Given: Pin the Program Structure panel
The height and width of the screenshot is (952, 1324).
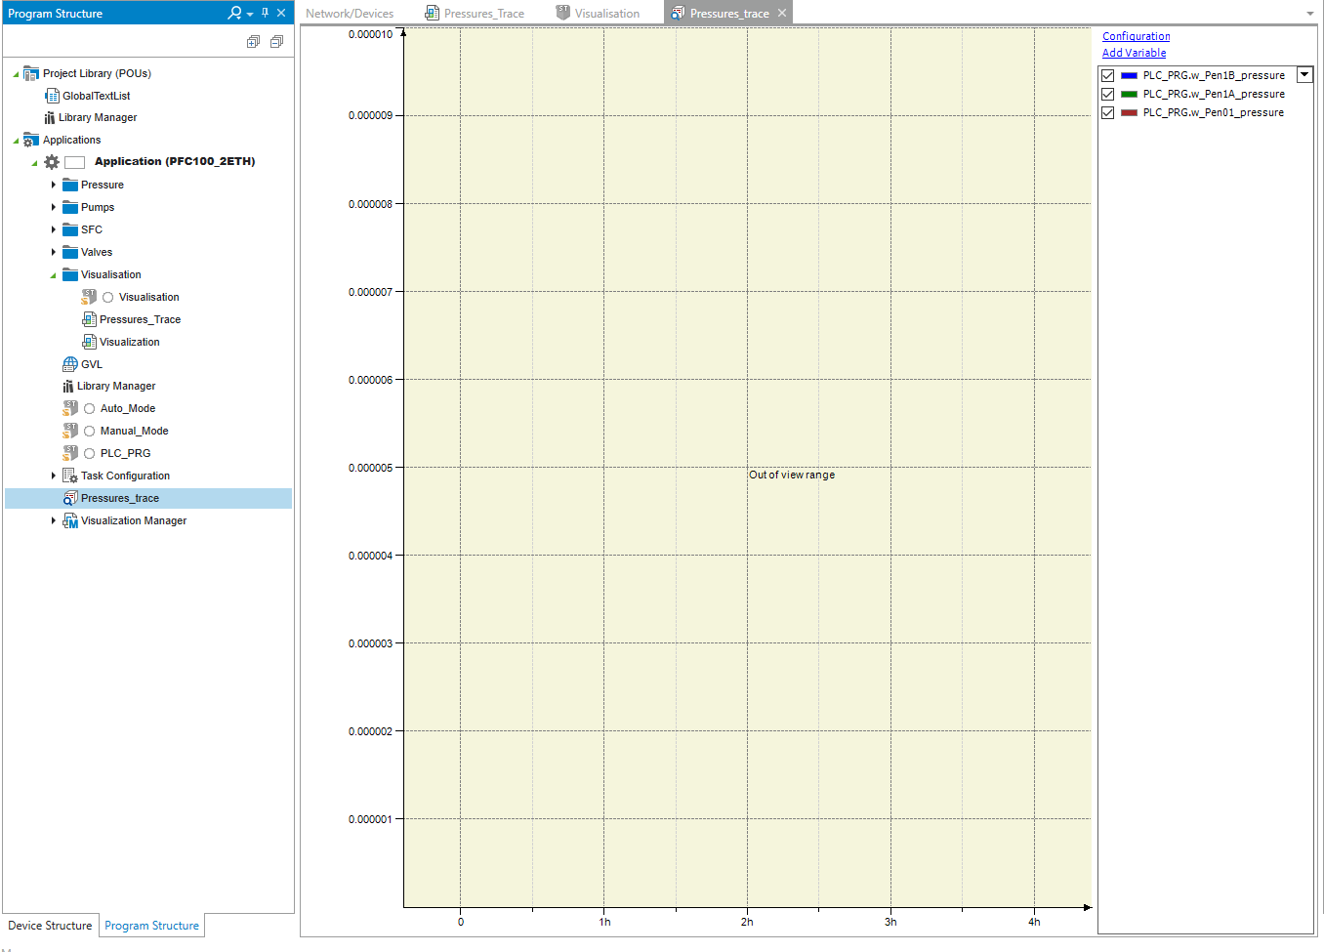Looking at the screenshot, I should pos(265,14).
